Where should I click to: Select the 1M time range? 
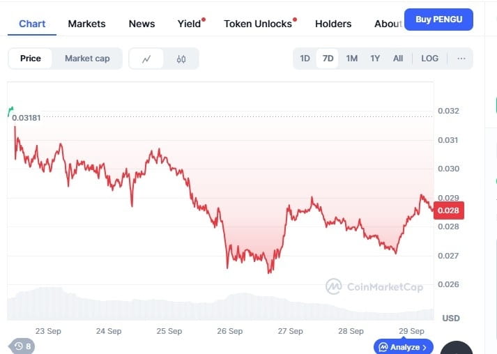pos(352,59)
